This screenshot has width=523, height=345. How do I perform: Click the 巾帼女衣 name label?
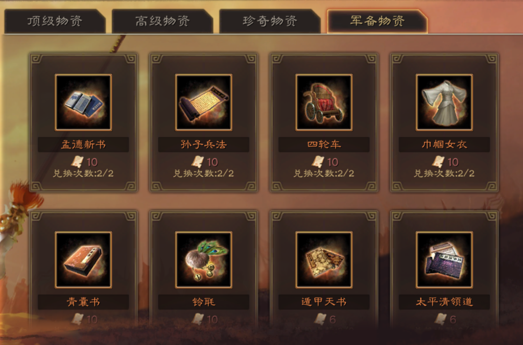pos(444,144)
